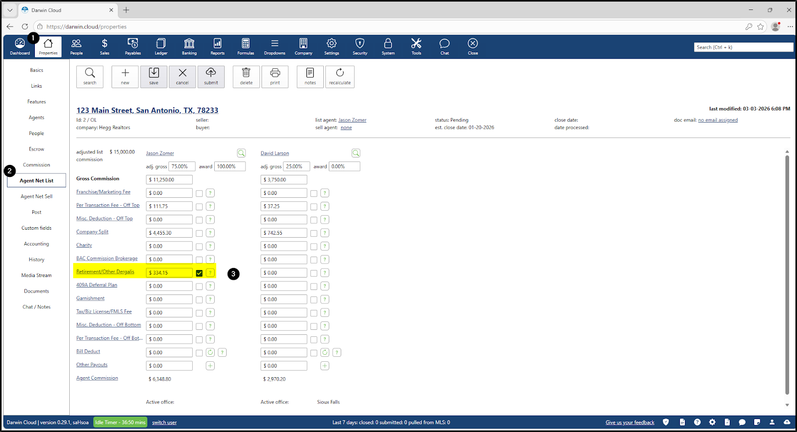
Task: Open the 123 Main Street property address link
Action: coord(147,111)
